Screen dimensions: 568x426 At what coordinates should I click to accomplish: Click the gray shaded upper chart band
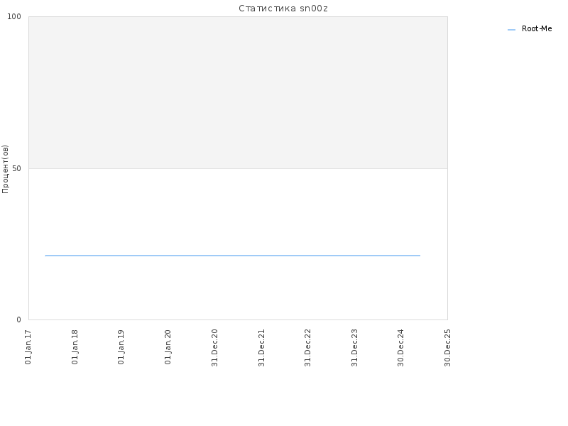tap(238, 92)
